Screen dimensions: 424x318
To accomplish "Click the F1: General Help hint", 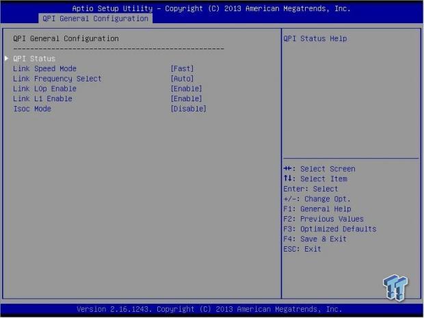I will 317,209.
